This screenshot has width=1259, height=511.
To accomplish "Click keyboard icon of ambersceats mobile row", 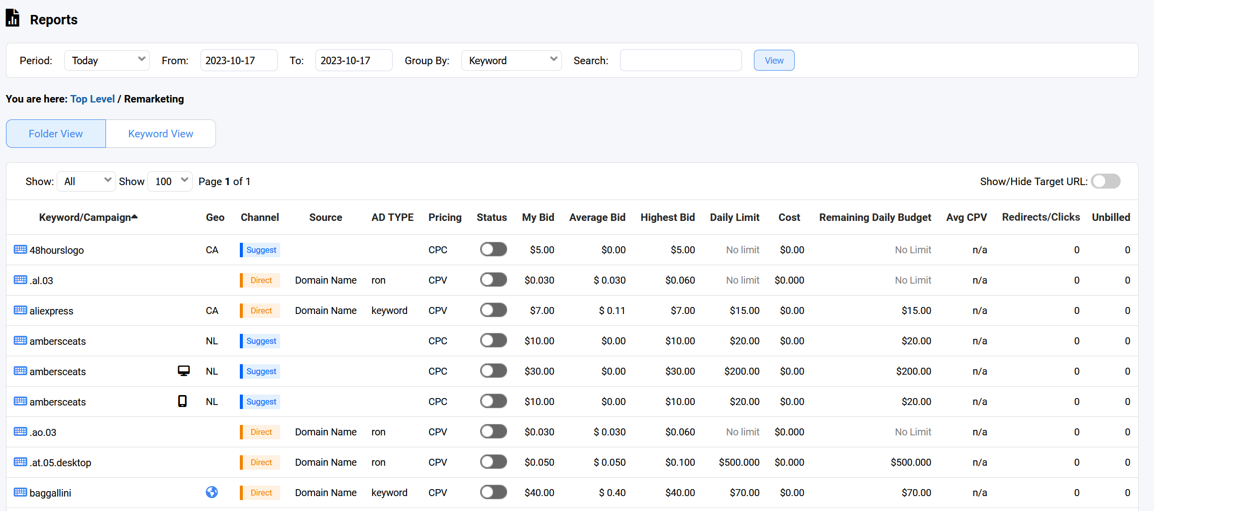I will pyautogui.click(x=20, y=401).
